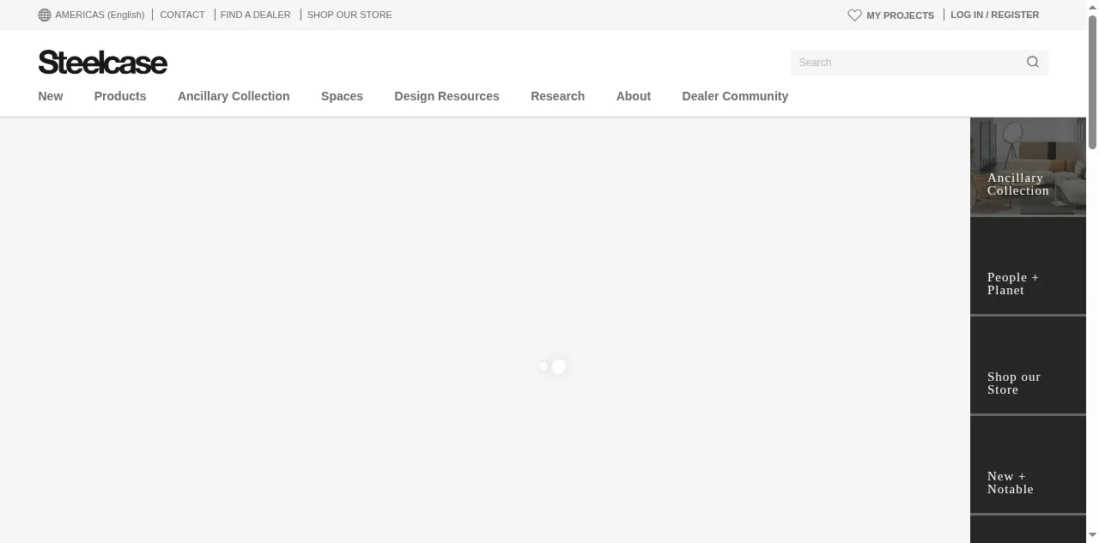Open SHOP OUR STORE in the top bar

349,15
